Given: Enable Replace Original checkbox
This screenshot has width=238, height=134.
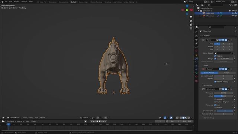Looking at the screenshot, I should (x=215, y=102).
